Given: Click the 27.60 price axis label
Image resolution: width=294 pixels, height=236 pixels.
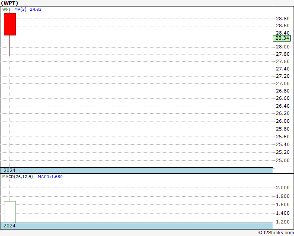Looking at the screenshot, I should tap(283, 61).
